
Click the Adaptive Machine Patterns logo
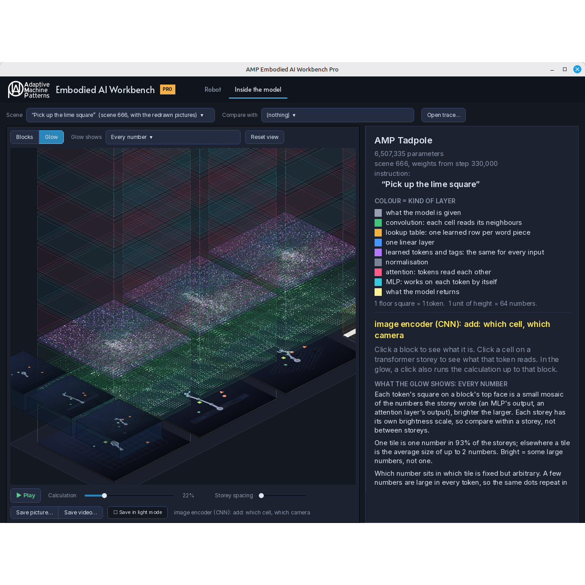coord(29,89)
